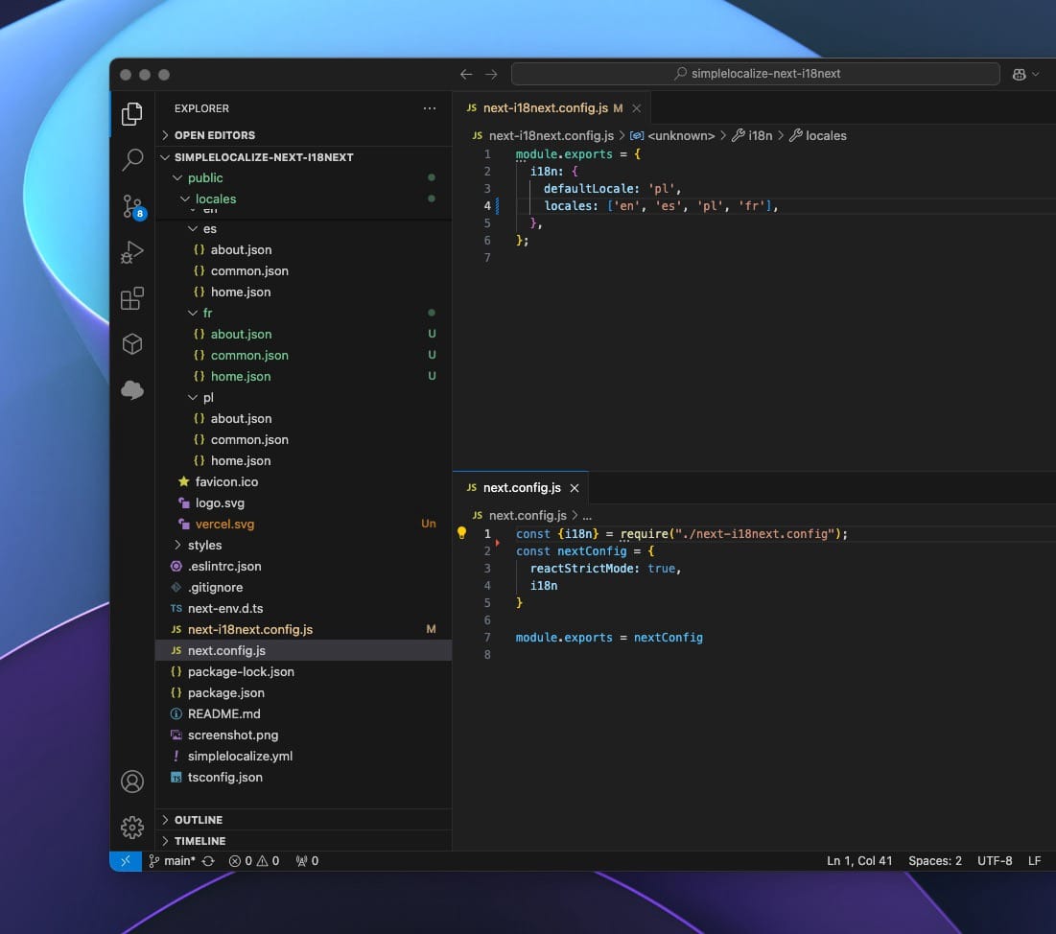Viewport: 1056px width, 934px height.
Task: Open package-lock.json file
Action: point(241,671)
